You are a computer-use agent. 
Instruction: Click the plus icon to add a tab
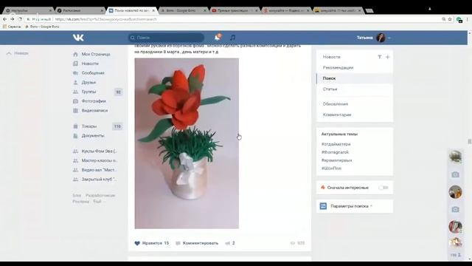(x=388, y=57)
